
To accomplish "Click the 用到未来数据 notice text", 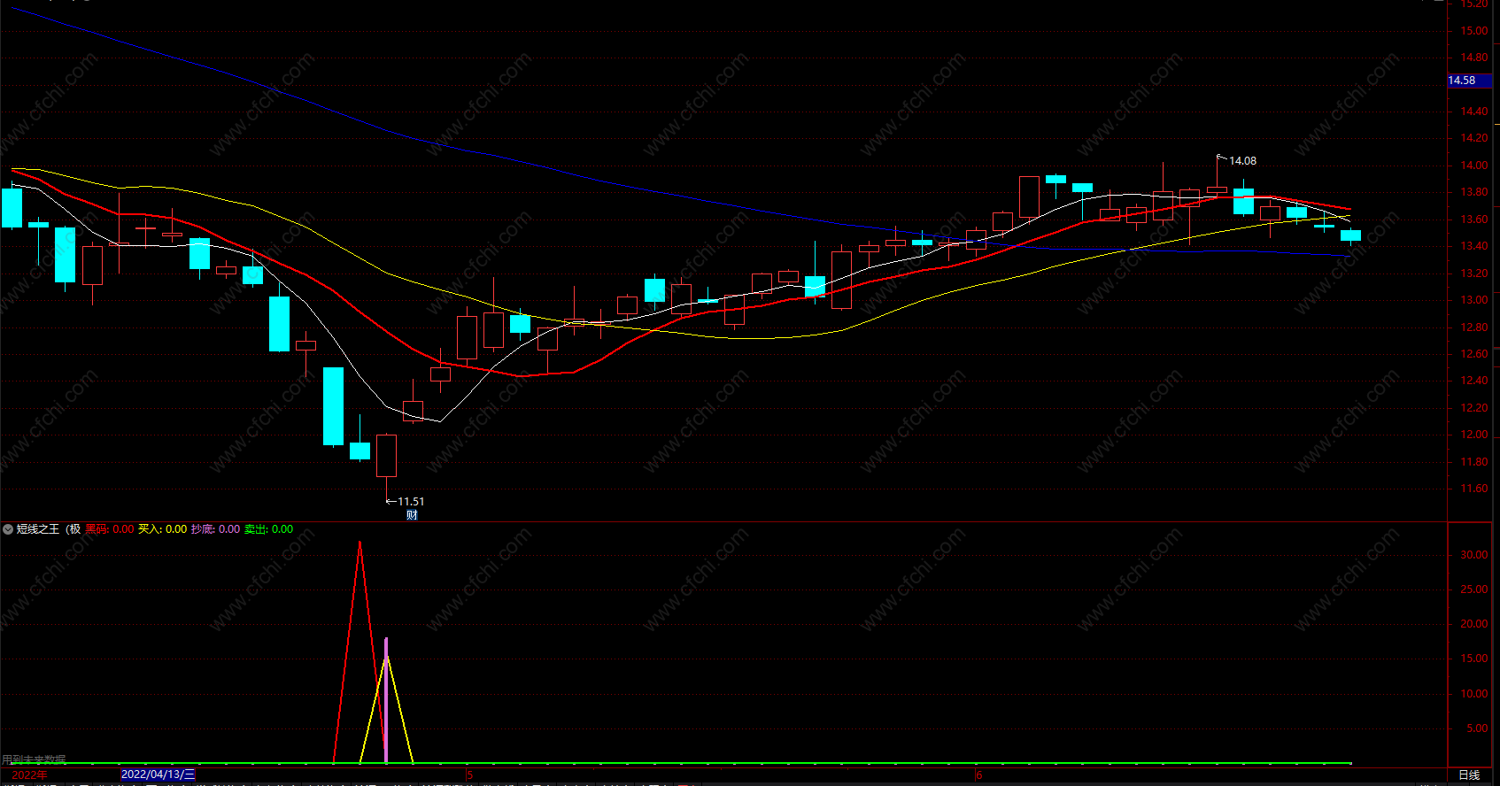I will 34,759.
